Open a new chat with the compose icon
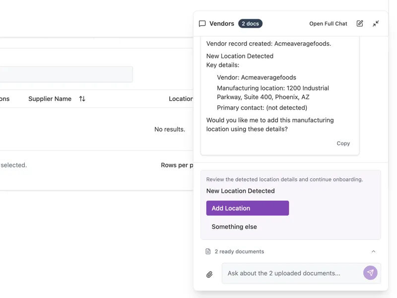This screenshot has height=298, width=397. coord(360,23)
